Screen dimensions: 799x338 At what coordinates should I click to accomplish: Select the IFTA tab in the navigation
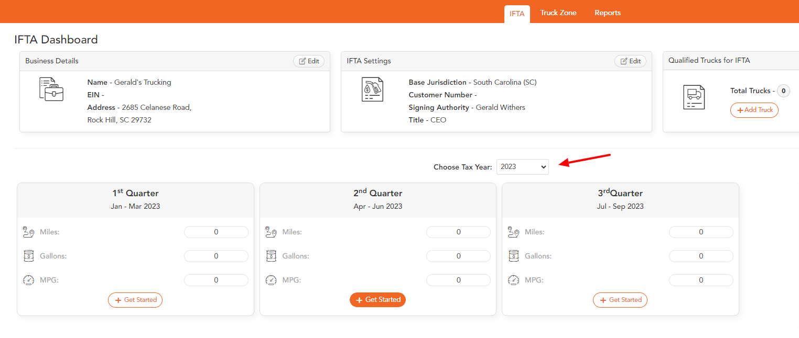click(517, 14)
